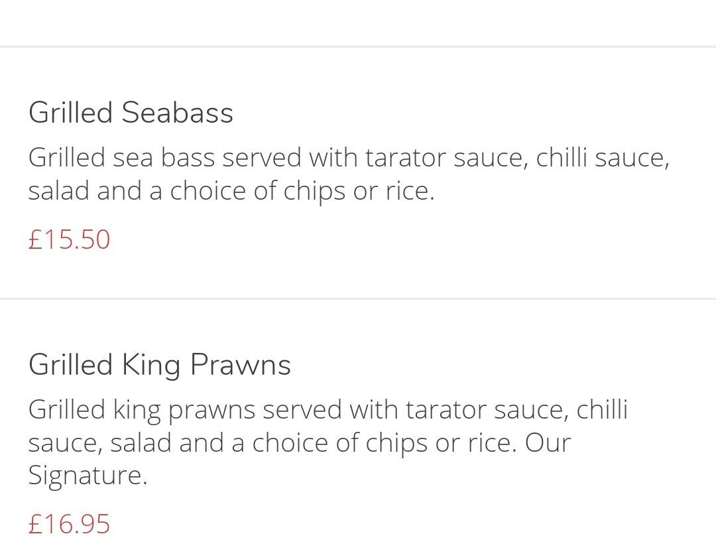Click 'tarator sauce' in the King Prawns description
Screen dimensions: 716x536
pos(487,409)
